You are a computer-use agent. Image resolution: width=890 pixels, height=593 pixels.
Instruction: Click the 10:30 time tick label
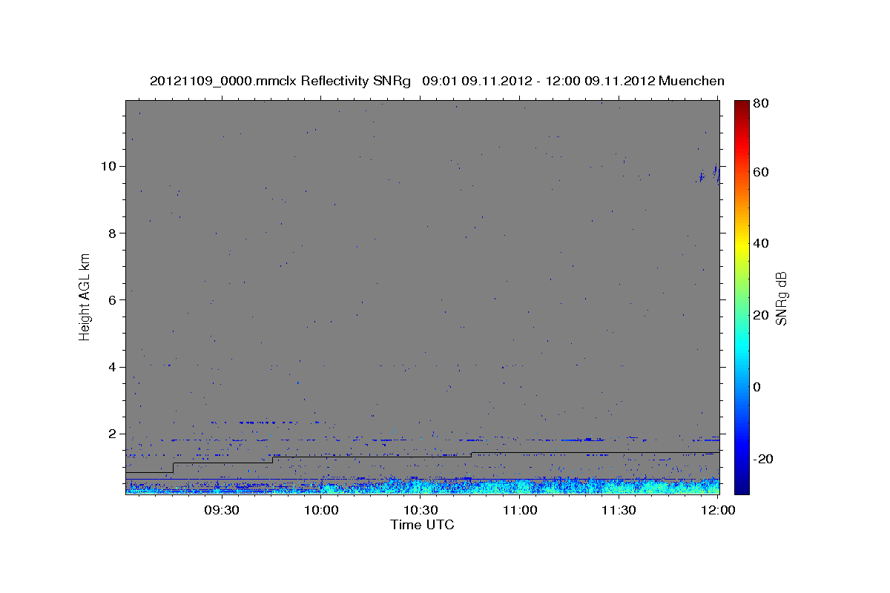click(x=421, y=510)
